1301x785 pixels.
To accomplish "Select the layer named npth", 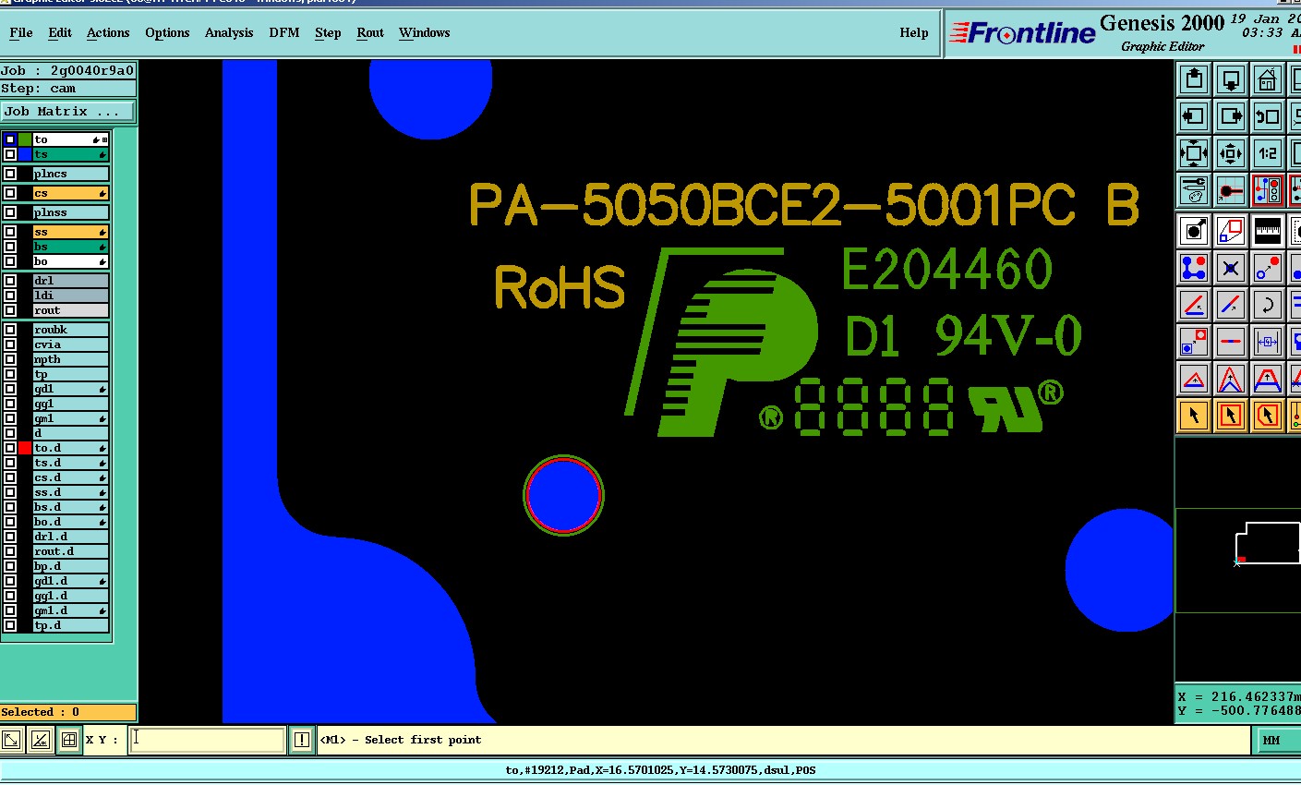I will (71, 359).
